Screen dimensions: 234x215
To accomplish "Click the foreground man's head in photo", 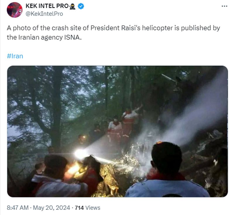I will [x=167, y=158].
